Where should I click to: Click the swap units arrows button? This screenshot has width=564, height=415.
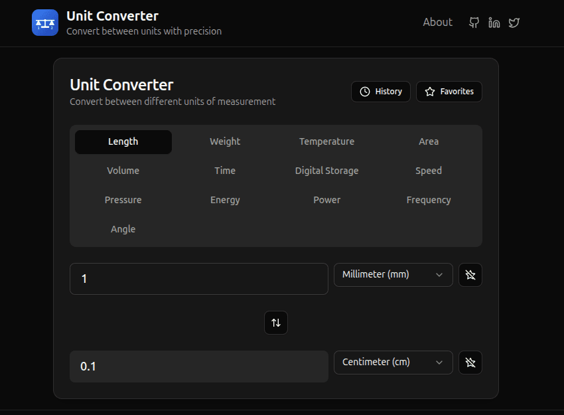click(276, 323)
